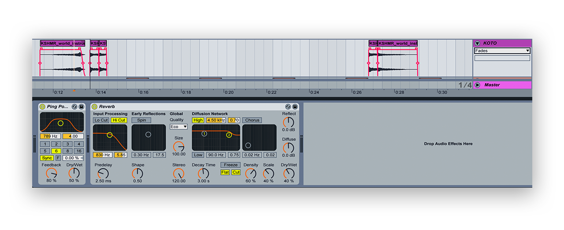Select beat division 8 in Ping Pong Delay

click(67, 151)
